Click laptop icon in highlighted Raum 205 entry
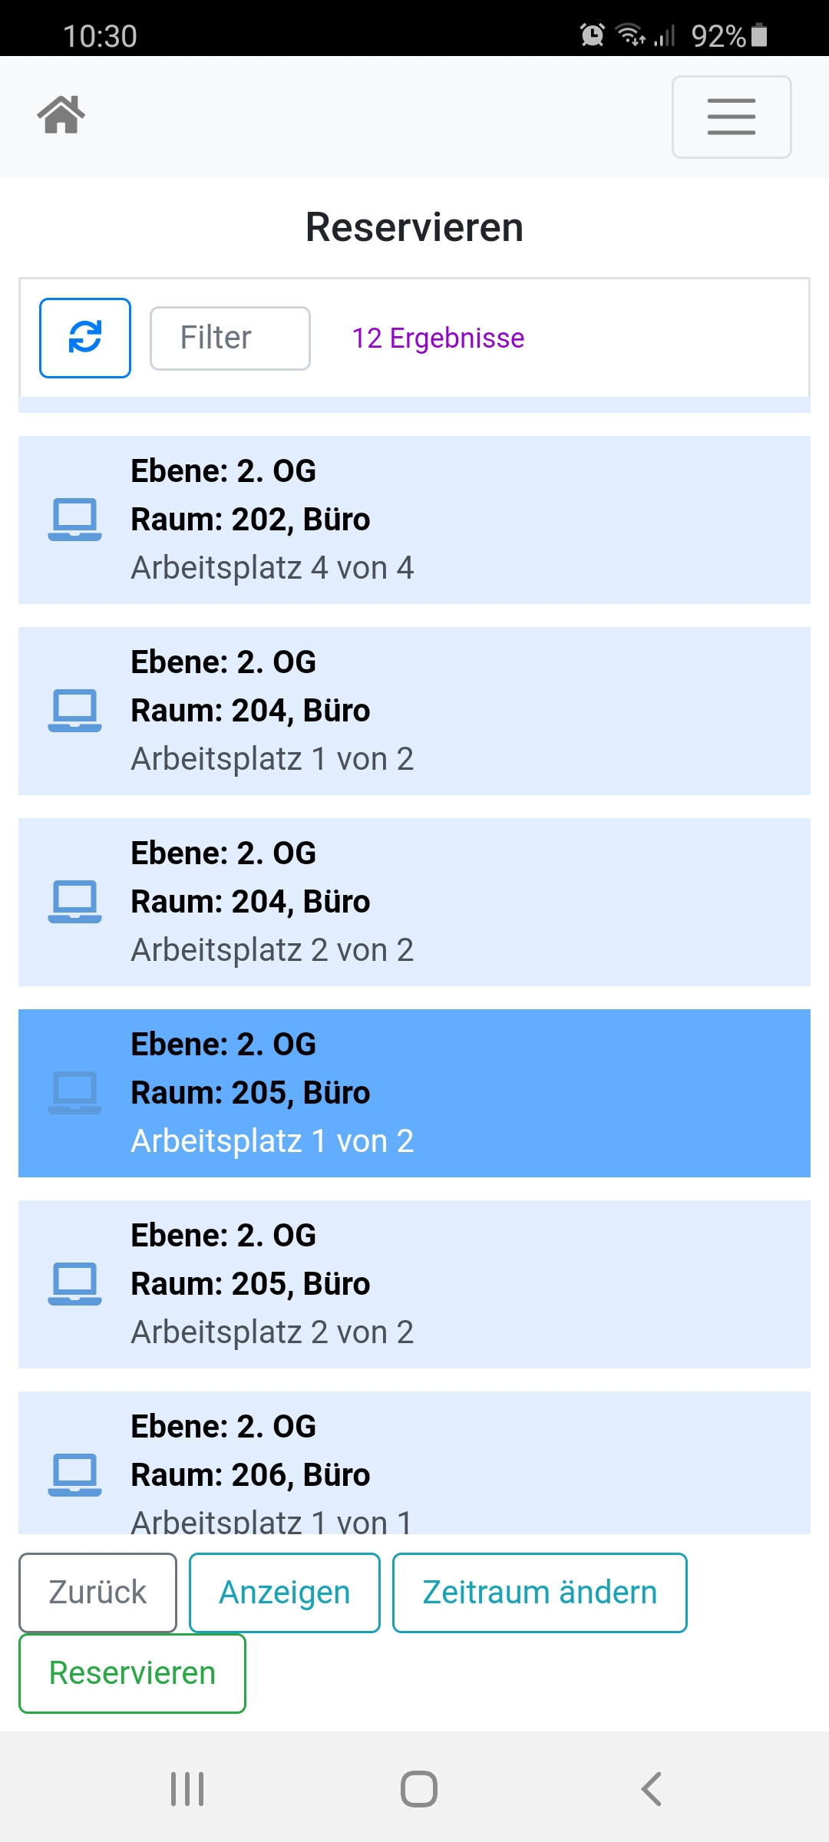829x1842 pixels. 74,1093
